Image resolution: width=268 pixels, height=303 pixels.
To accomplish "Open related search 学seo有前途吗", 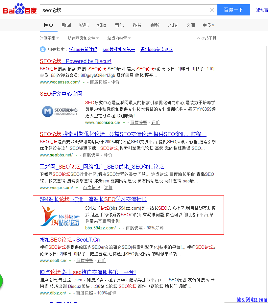I will click(x=83, y=49).
